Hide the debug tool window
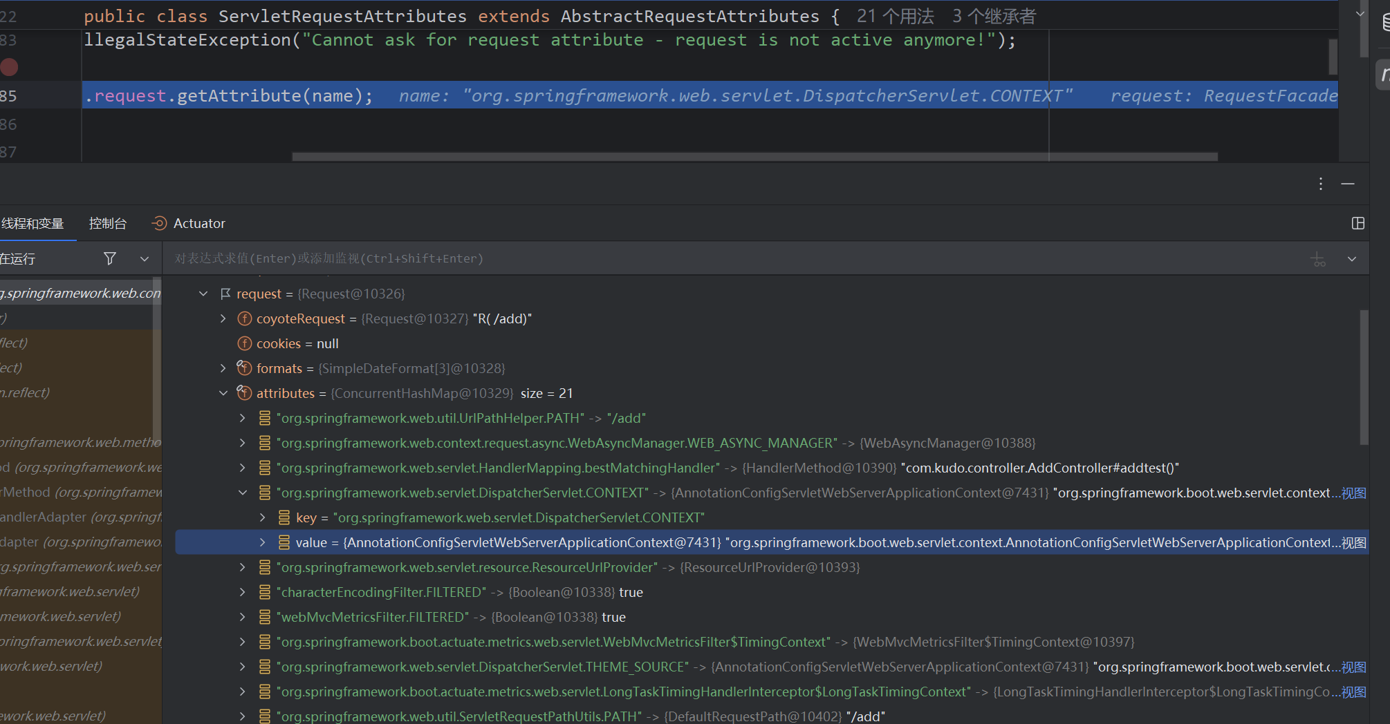Image resolution: width=1390 pixels, height=724 pixels. [1348, 184]
